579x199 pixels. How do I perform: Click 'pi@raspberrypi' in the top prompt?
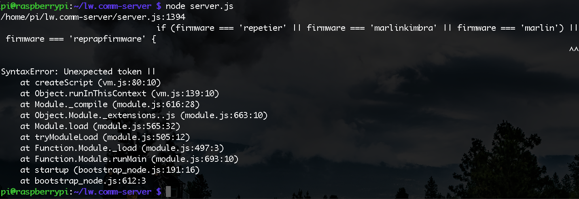pyautogui.click(x=35, y=6)
